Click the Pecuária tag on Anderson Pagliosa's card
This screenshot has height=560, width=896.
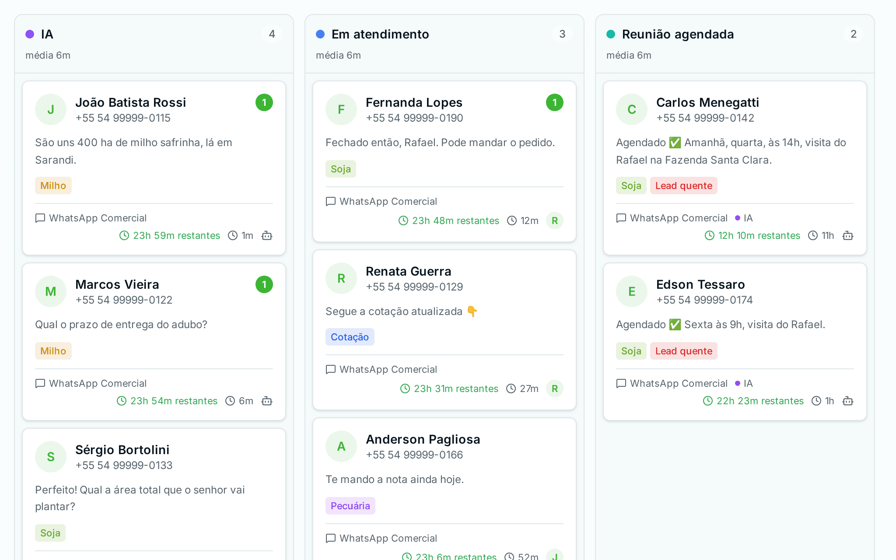click(350, 506)
